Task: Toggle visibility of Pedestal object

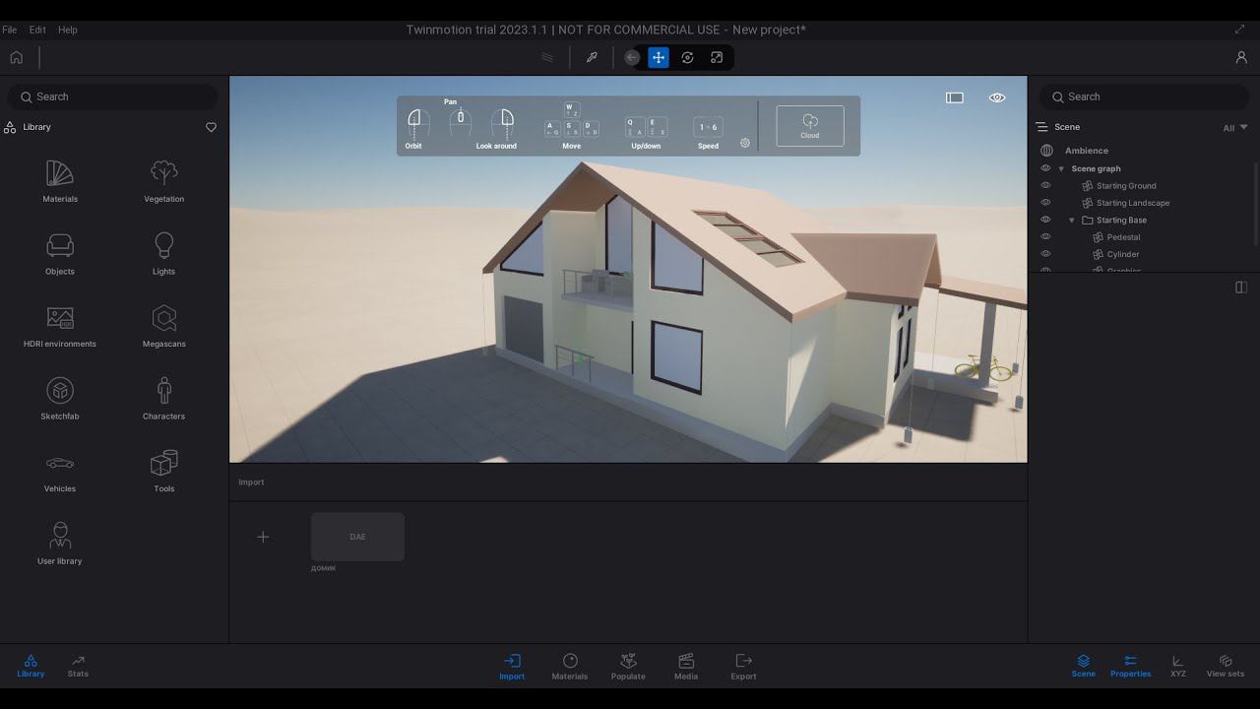Action: pyautogui.click(x=1046, y=237)
